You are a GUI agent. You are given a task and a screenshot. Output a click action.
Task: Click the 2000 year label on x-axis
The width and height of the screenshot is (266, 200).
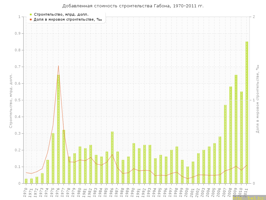(x=187, y=192)
